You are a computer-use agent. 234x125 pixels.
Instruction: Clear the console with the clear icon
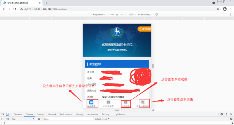(x=7, y=119)
